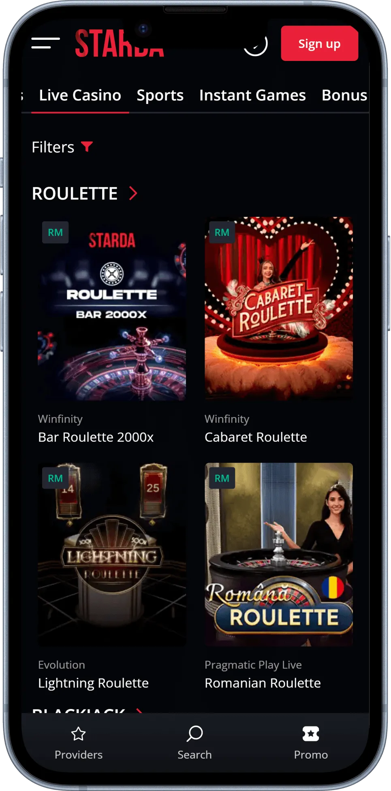Open the red Filters funnel icon
Screen dimensions: 391x791
[x=87, y=146]
